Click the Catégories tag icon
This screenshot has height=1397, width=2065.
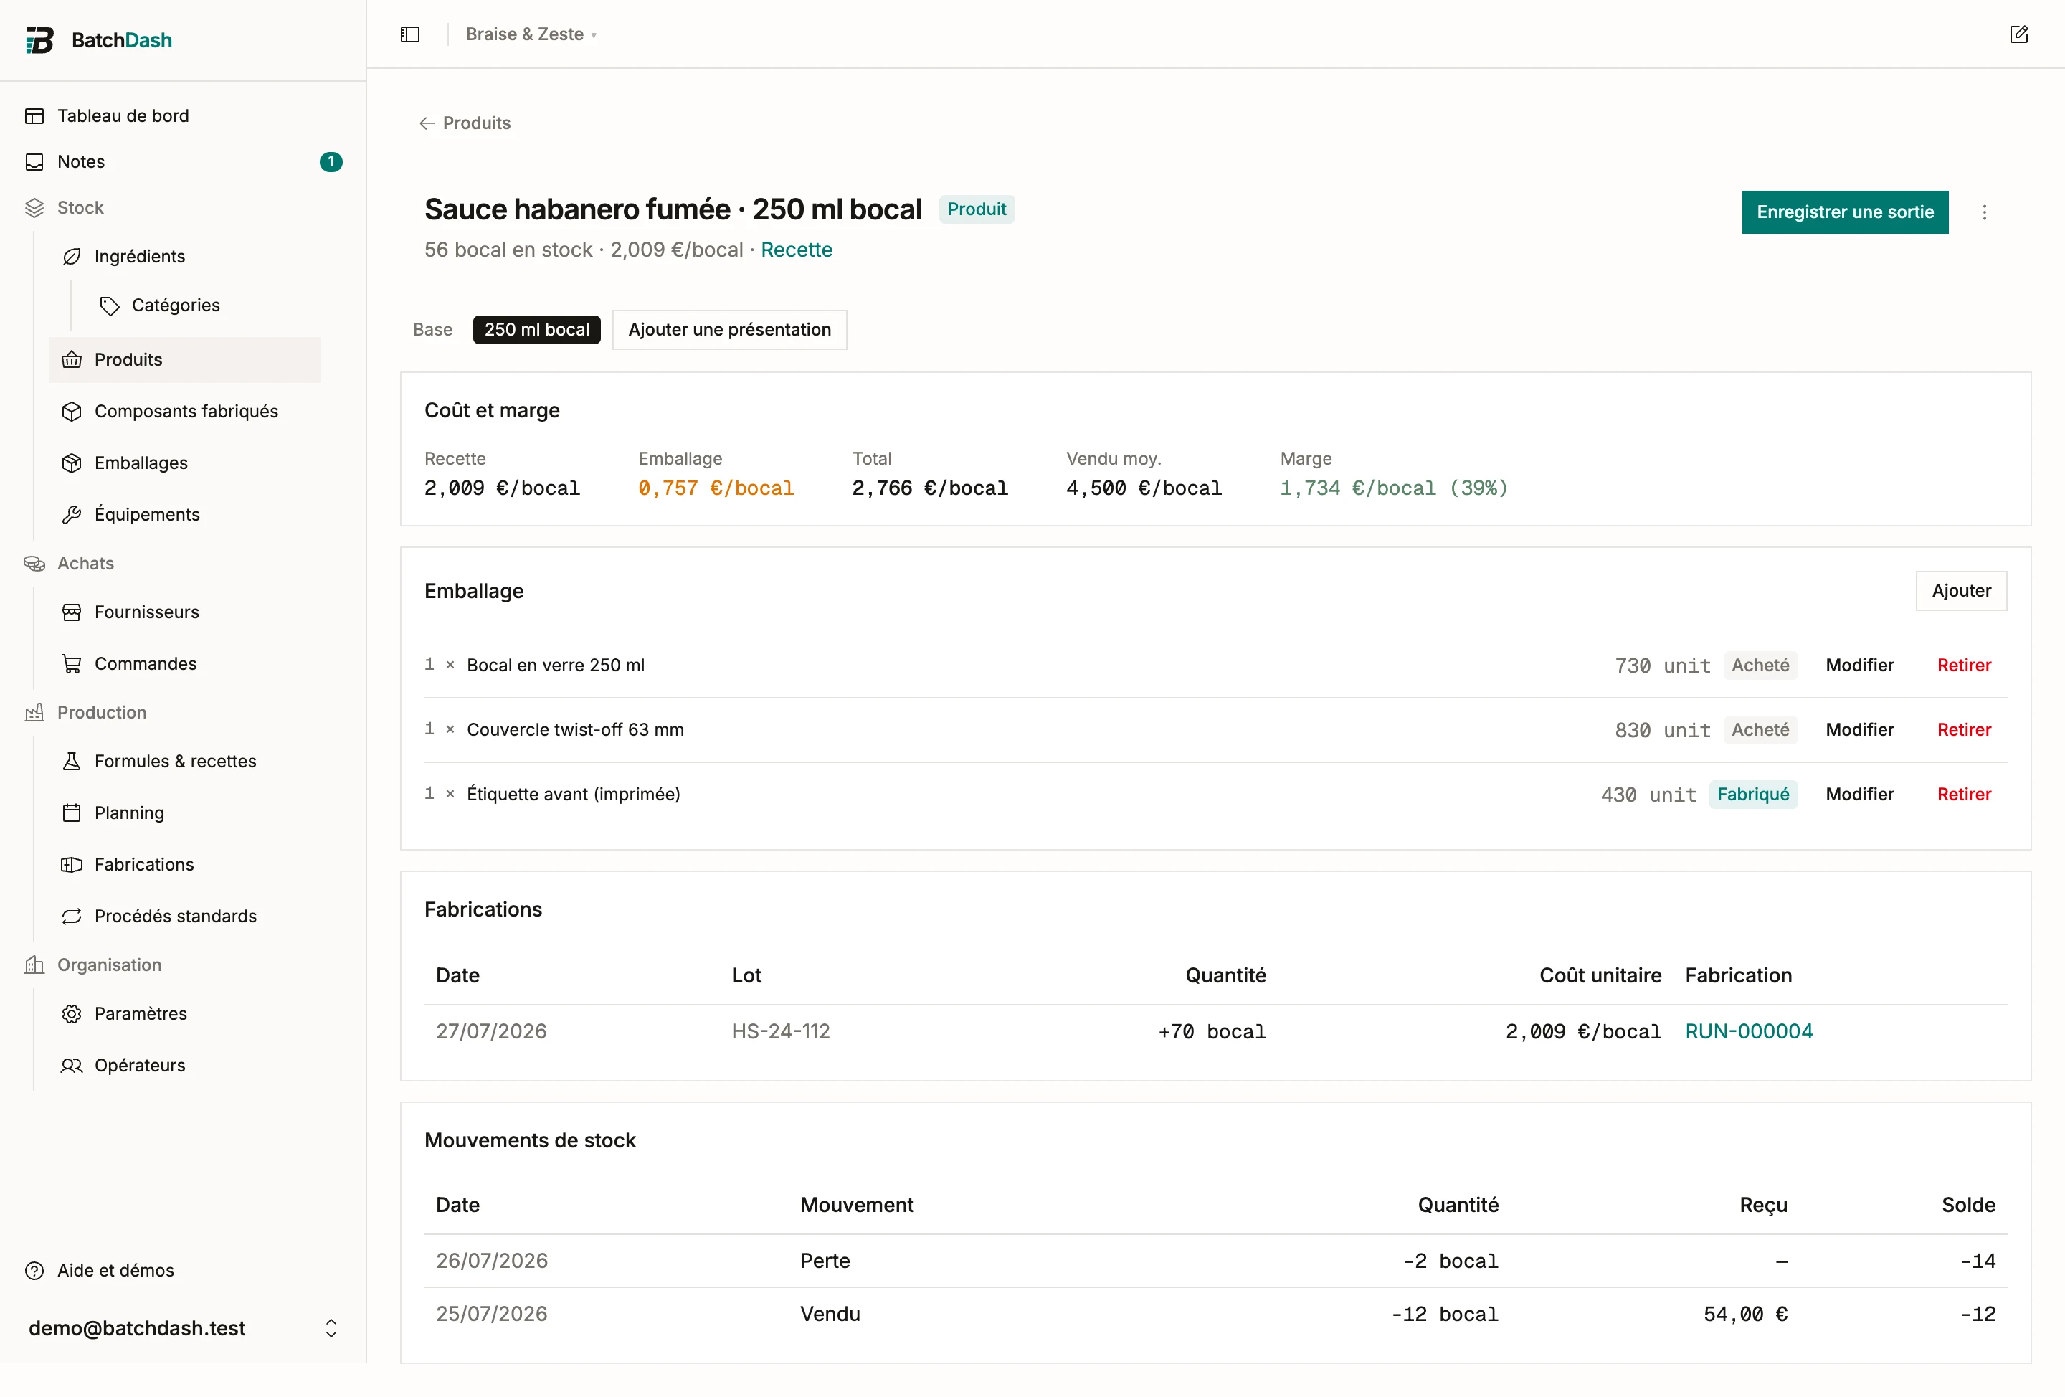point(109,306)
